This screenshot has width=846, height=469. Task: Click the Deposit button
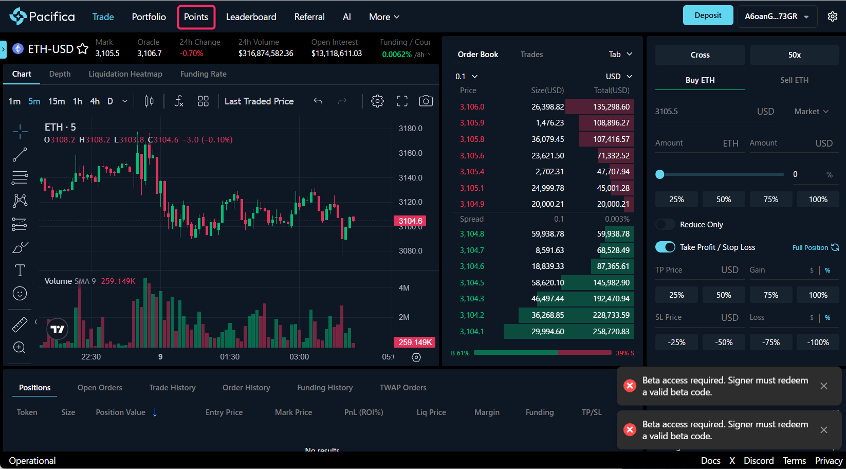point(708,15)
